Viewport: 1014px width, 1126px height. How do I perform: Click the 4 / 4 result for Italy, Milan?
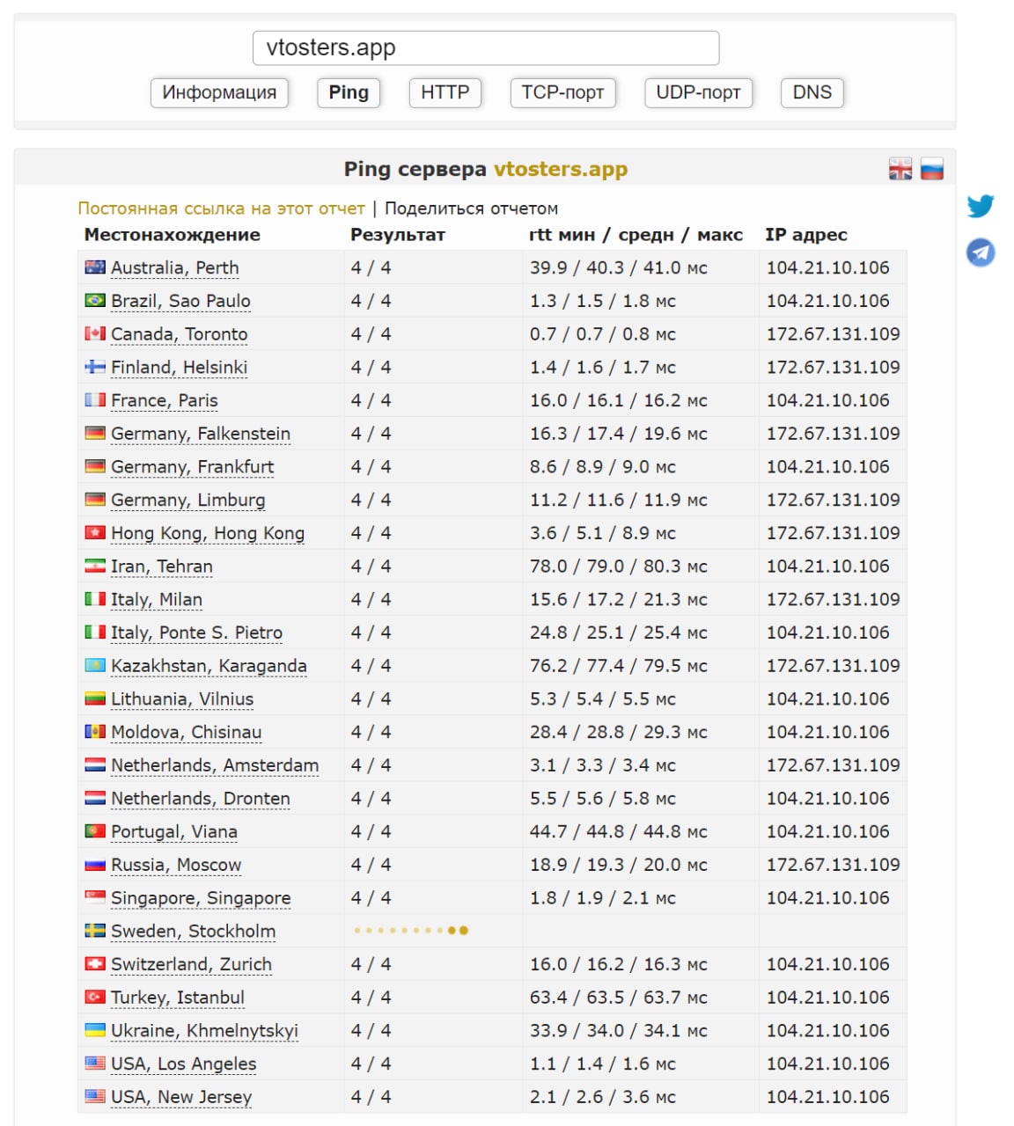(x=371, y=599)
